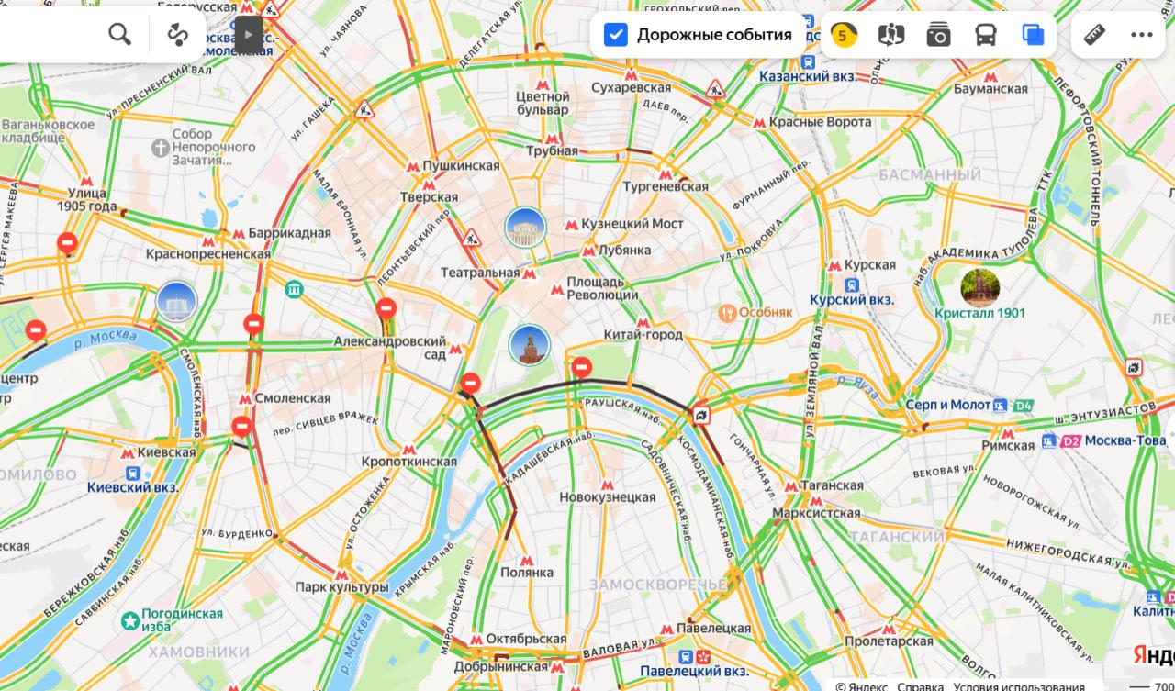Screen dimensions: 1175x691
Task: Click the Особняк restaurant marker
Action: (x=728, y=312)
